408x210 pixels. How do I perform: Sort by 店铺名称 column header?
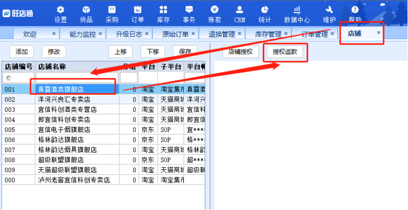click(77, 67)
